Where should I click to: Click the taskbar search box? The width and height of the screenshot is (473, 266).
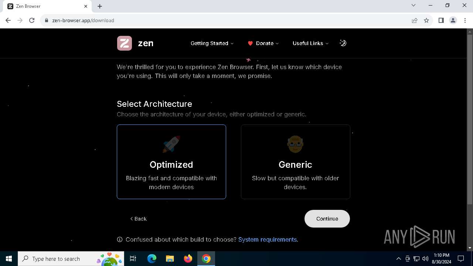71,259
